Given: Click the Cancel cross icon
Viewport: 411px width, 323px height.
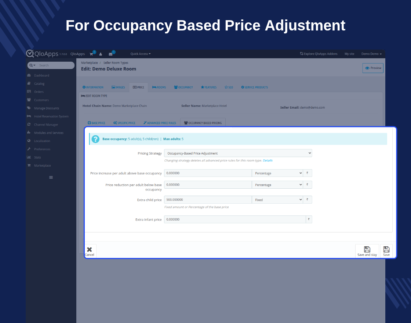Looking at the screenshot, I should 90,249.
